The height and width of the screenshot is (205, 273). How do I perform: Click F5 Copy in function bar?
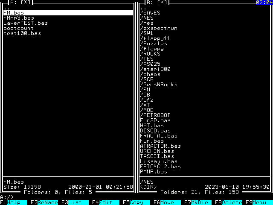click(x=136, y=202)
